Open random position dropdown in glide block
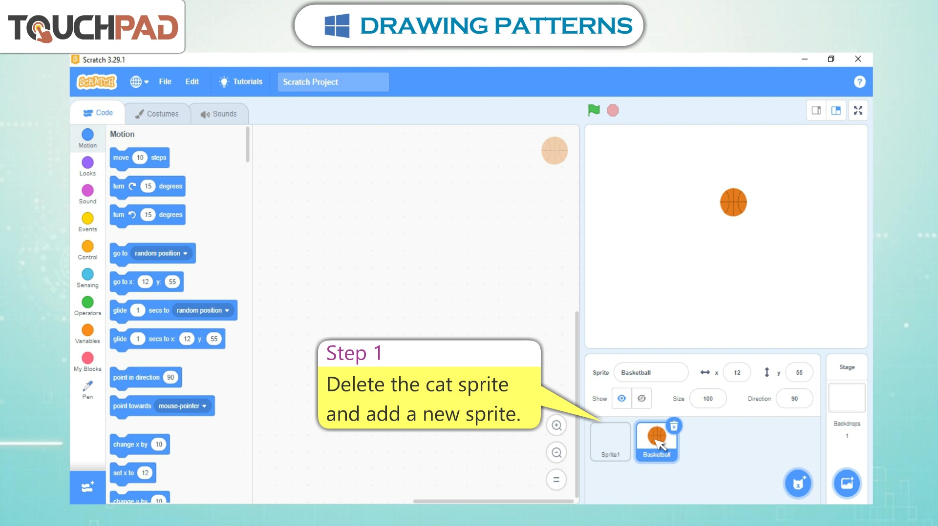The height and width of the screenshot is (526, 938). (x=203, y=310)
